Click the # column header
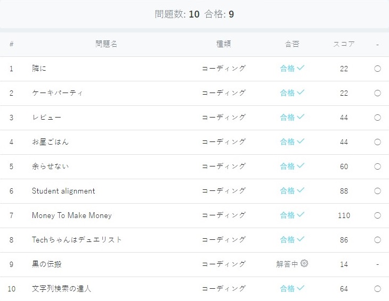This screenshot has width=389, height=301. [x=11, y=44]
